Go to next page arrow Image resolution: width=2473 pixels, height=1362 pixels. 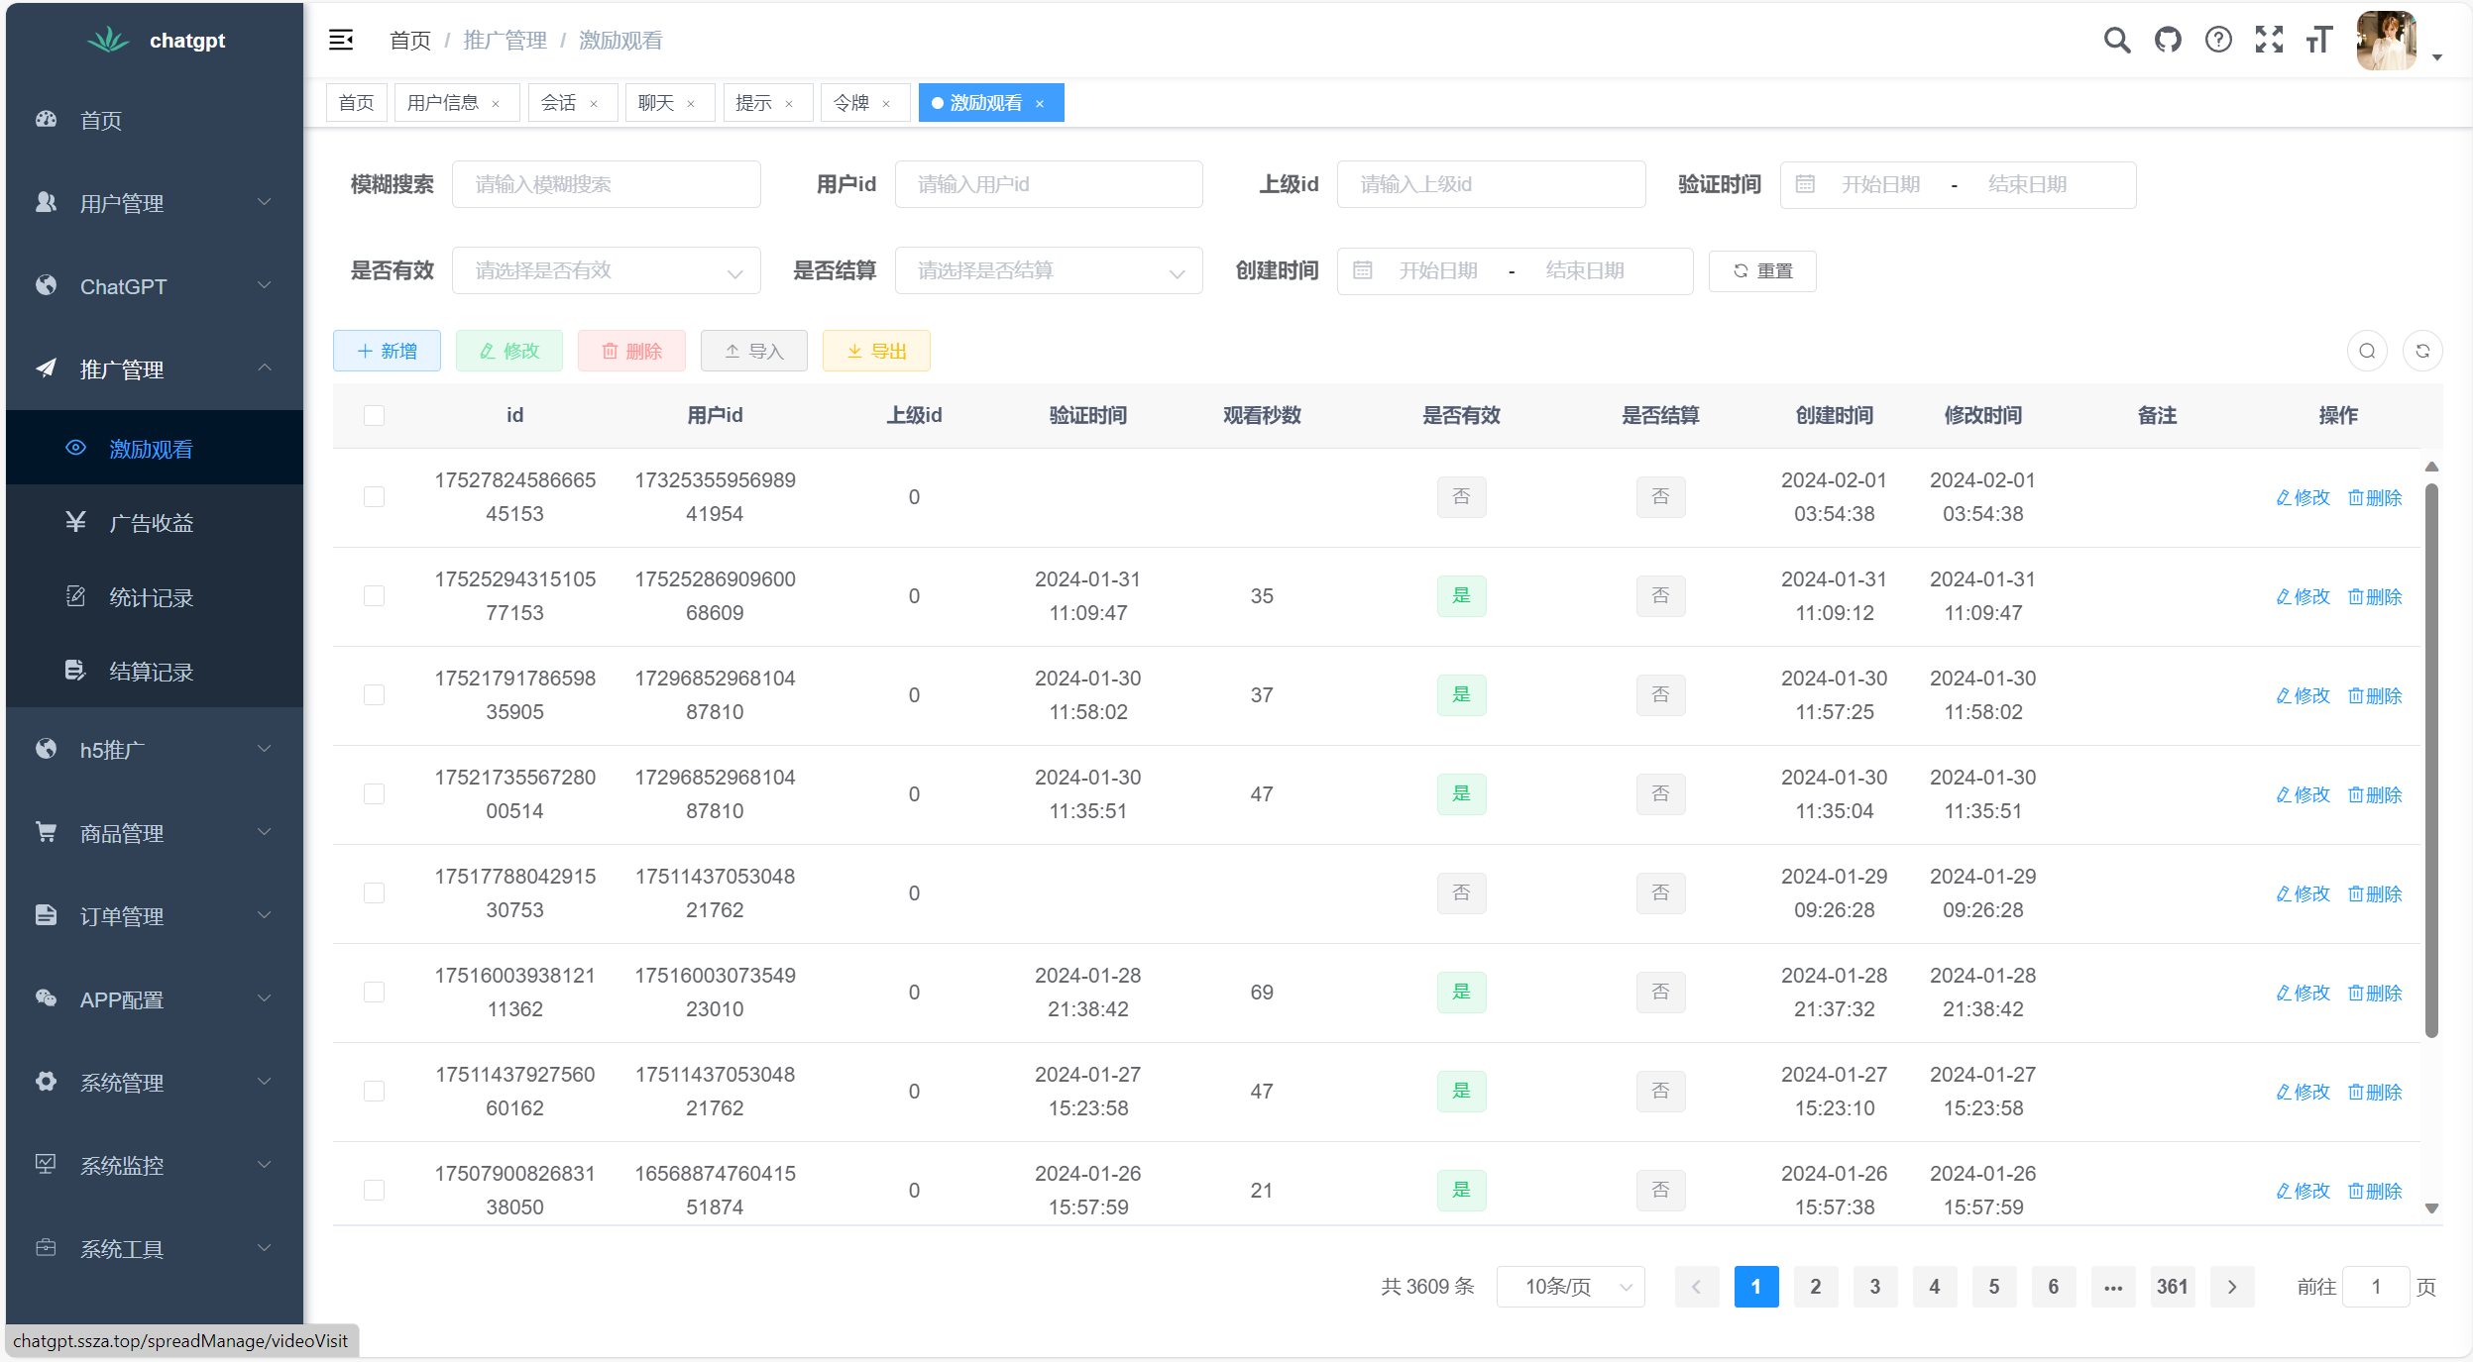point(2232,1287)
